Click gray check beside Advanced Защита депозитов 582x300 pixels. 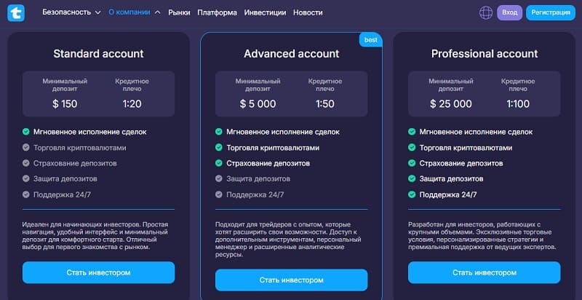coord(219,178)
